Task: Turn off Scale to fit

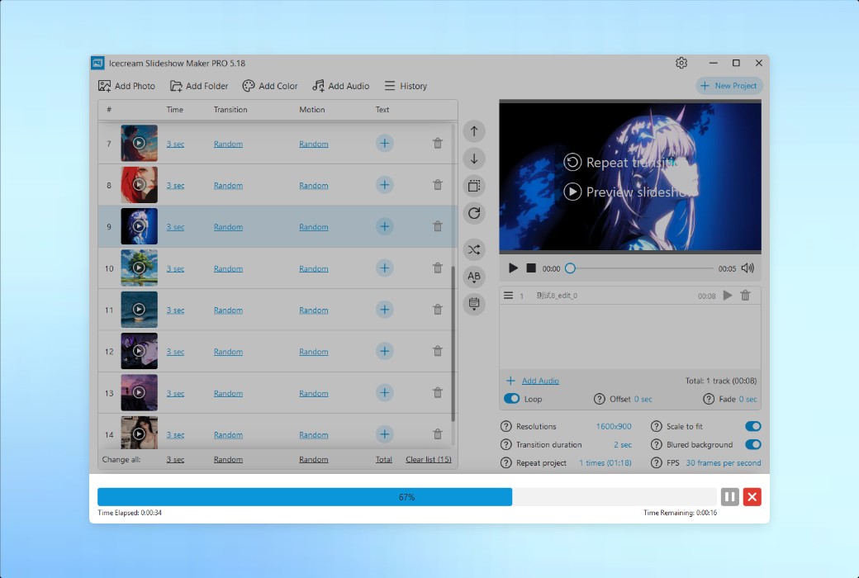Action: 751,425
